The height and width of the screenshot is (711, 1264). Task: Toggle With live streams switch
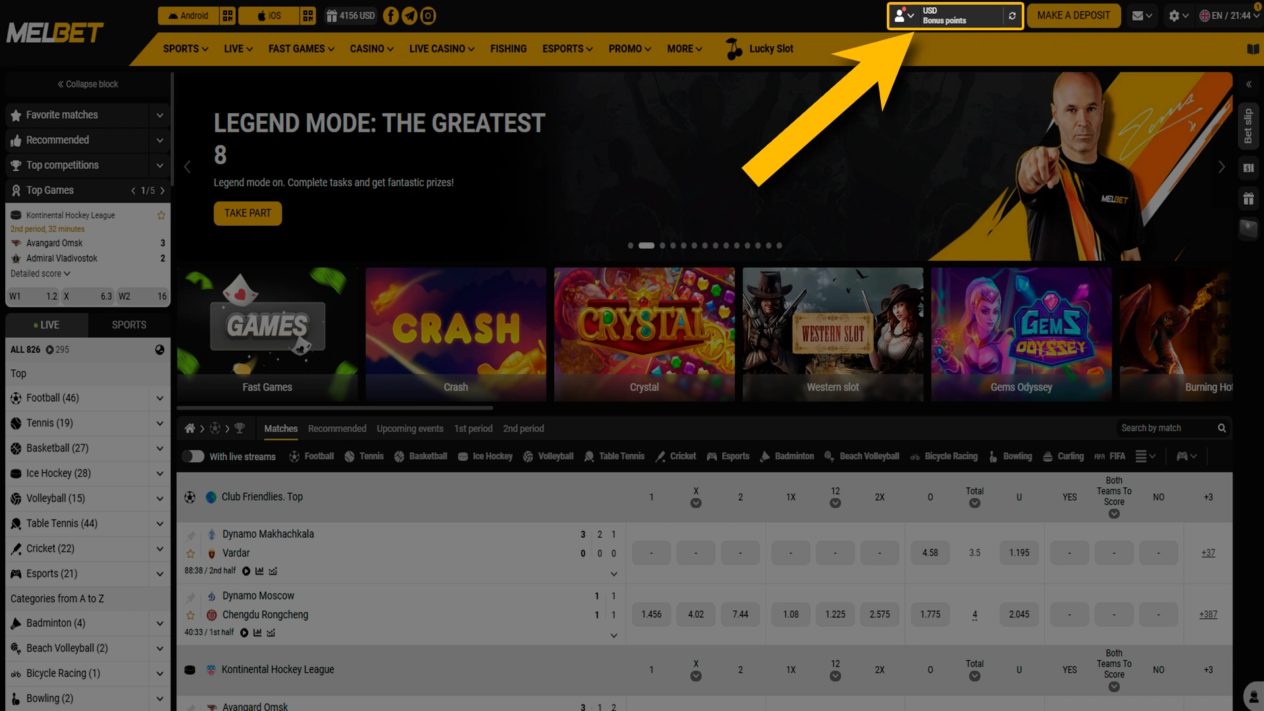point(193,457)
